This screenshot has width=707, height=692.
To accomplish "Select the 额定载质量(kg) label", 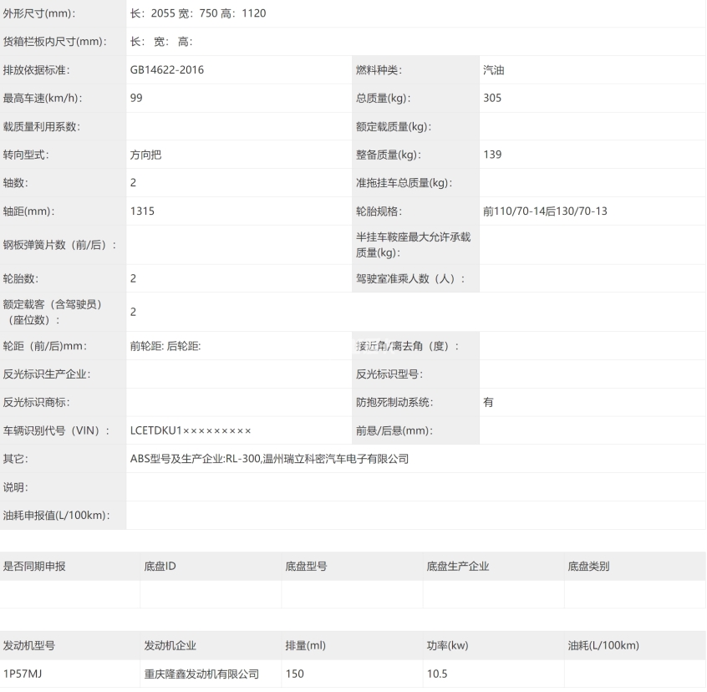I will coord(394,127).
